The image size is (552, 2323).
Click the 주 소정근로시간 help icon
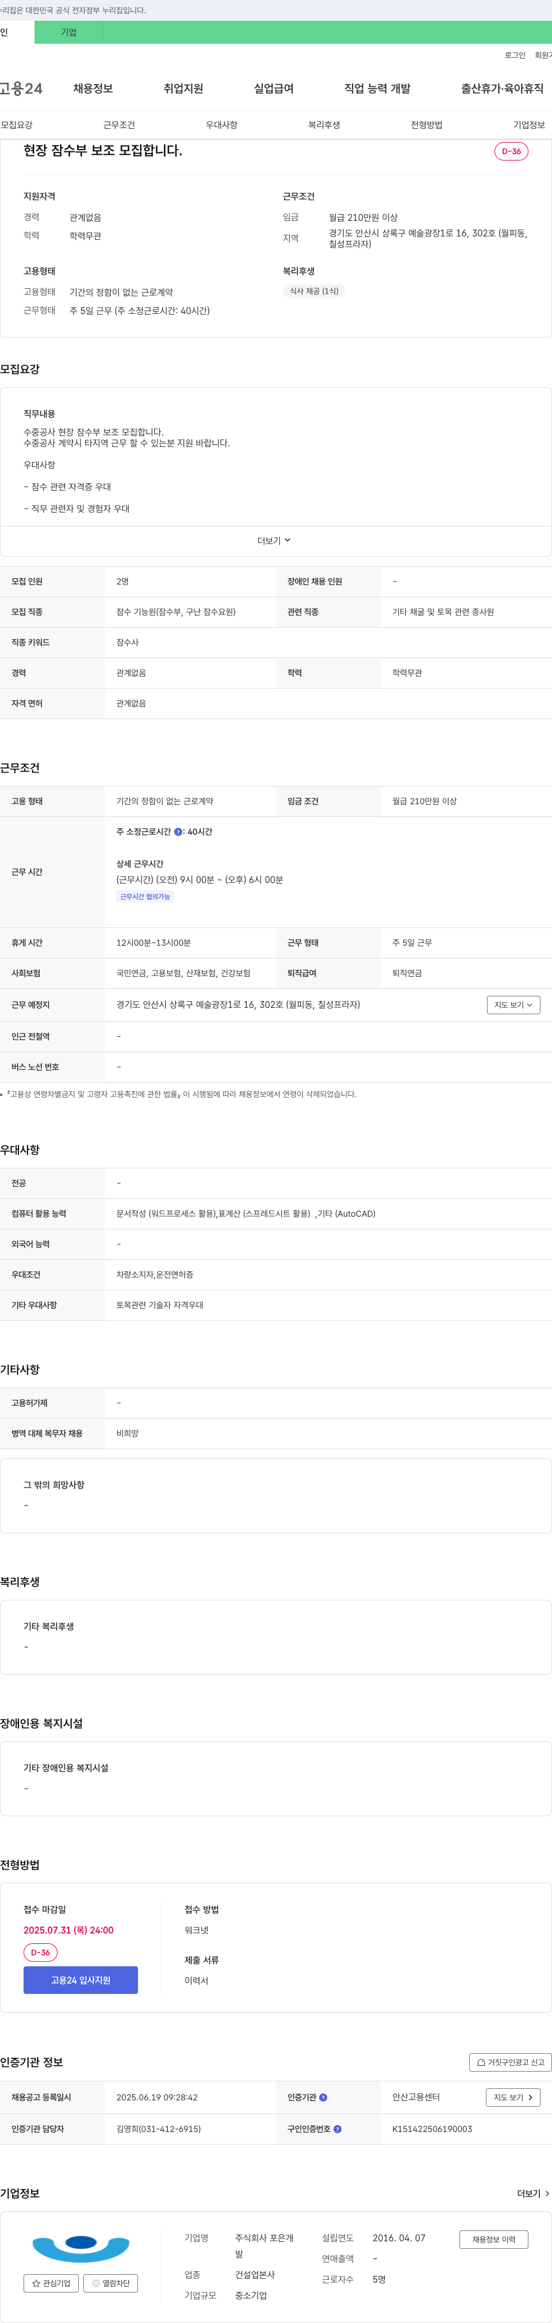(x=178, y=832)
